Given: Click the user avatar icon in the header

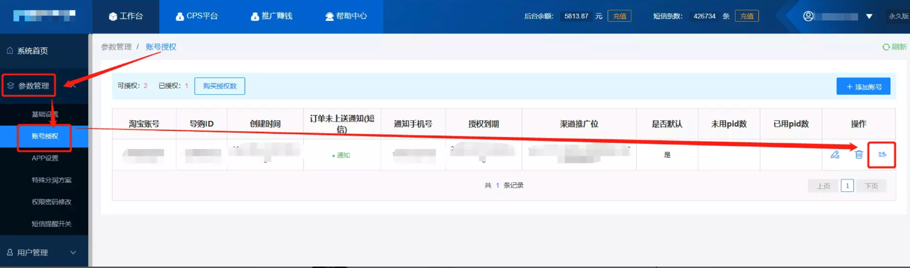Looking at the screenshot, I should pyautogui.click(x=808, y=16).
